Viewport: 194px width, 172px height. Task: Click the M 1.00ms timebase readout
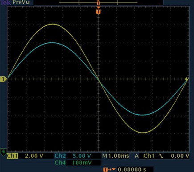116,156
